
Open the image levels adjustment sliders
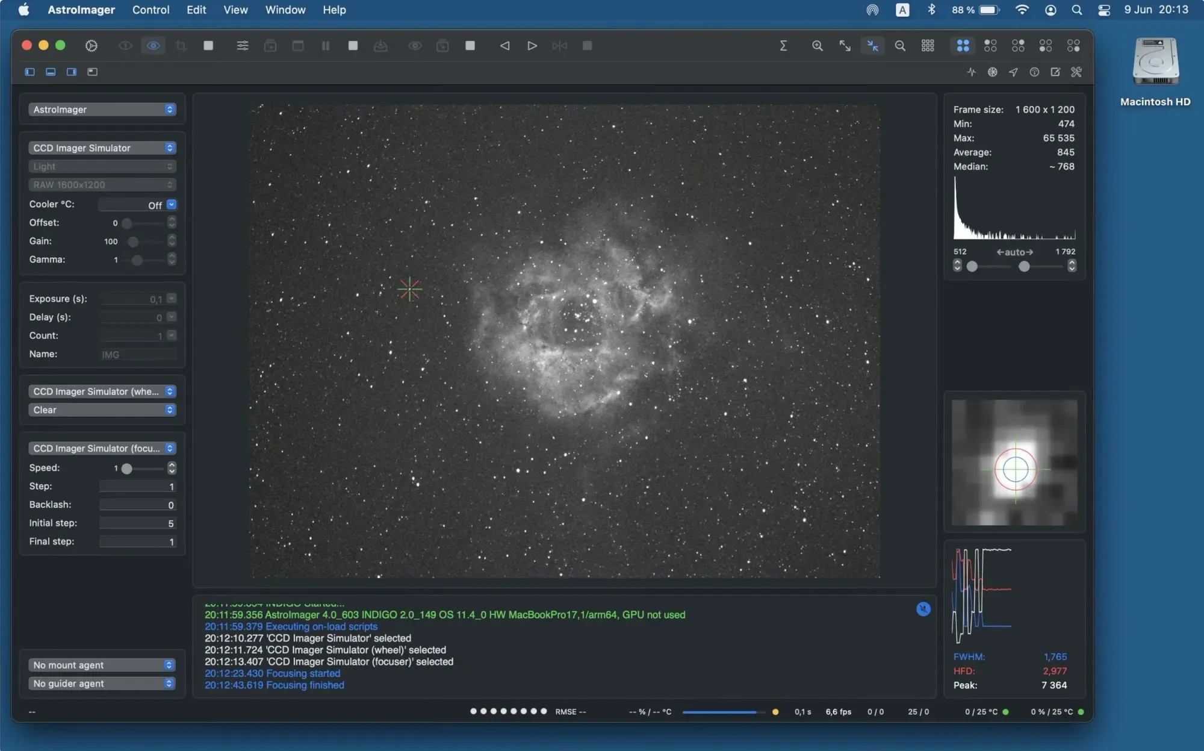(x=243, y=45)
